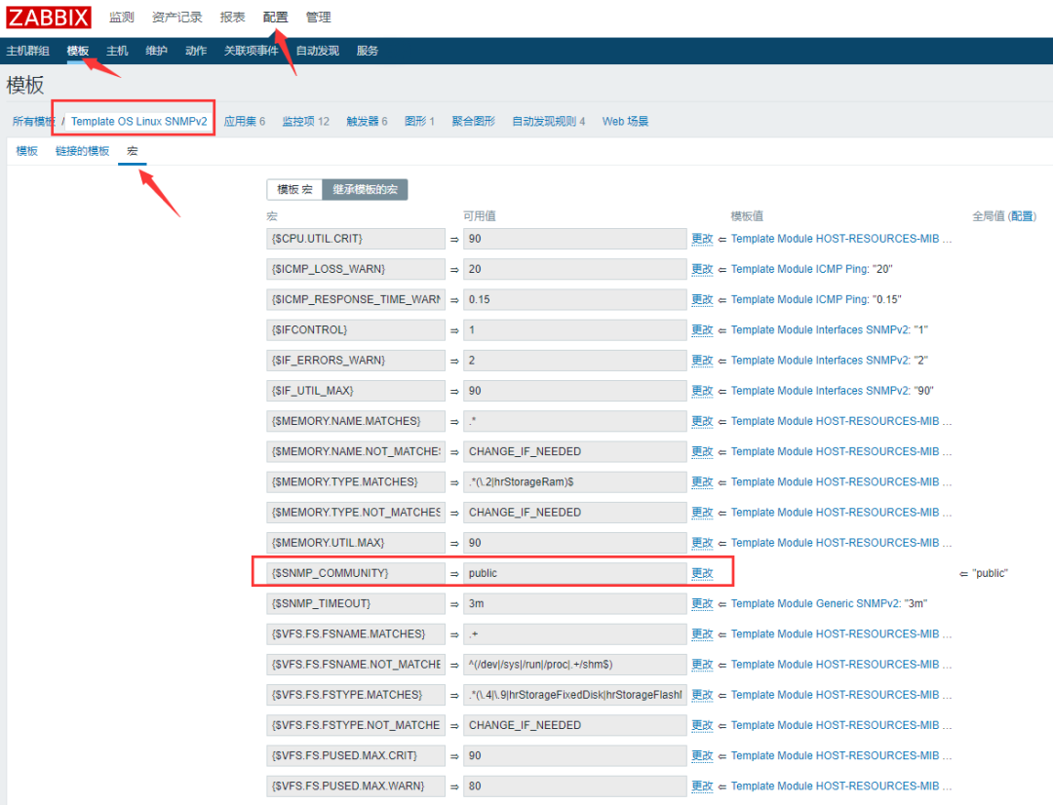Click value field of {$VFS.FS.PUSED.MAX.WARN}
1053x805 pixels.
pyautogui.click(x=574, y=786)
